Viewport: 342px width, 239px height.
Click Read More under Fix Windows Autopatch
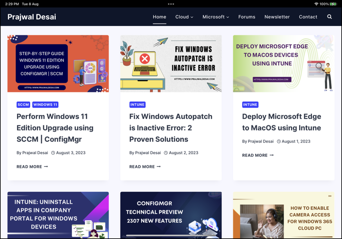(x=142, y=167)
